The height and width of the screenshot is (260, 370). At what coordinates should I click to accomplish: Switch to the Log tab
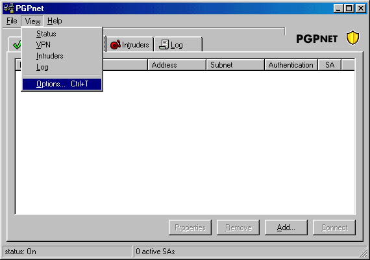[178, 44]
